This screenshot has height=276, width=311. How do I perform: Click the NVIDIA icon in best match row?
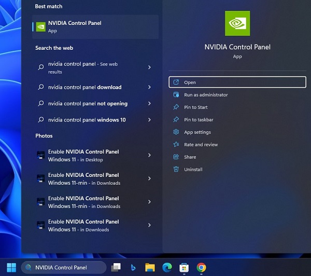pos(41,27)
